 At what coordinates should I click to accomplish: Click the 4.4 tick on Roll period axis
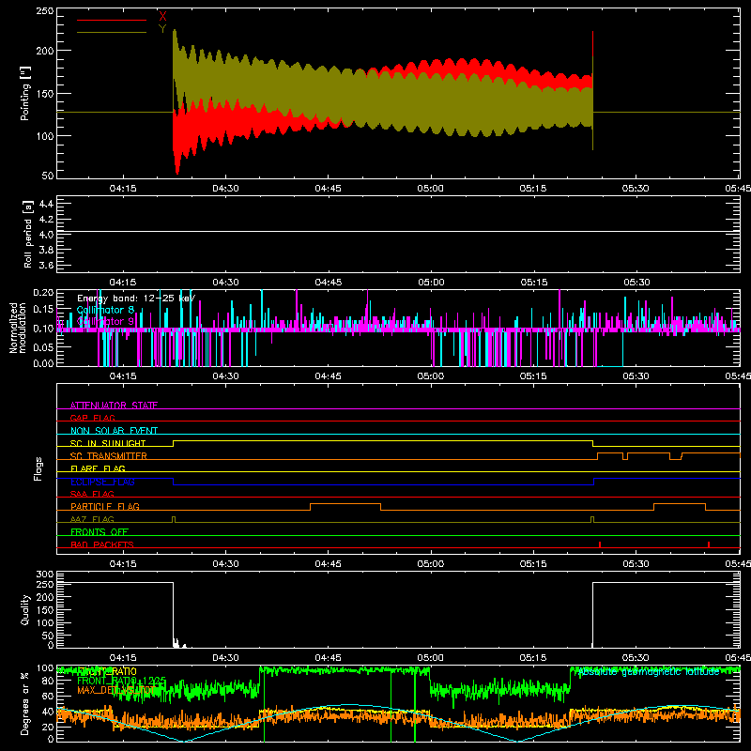pyautogui.click(x=46, y=204)
